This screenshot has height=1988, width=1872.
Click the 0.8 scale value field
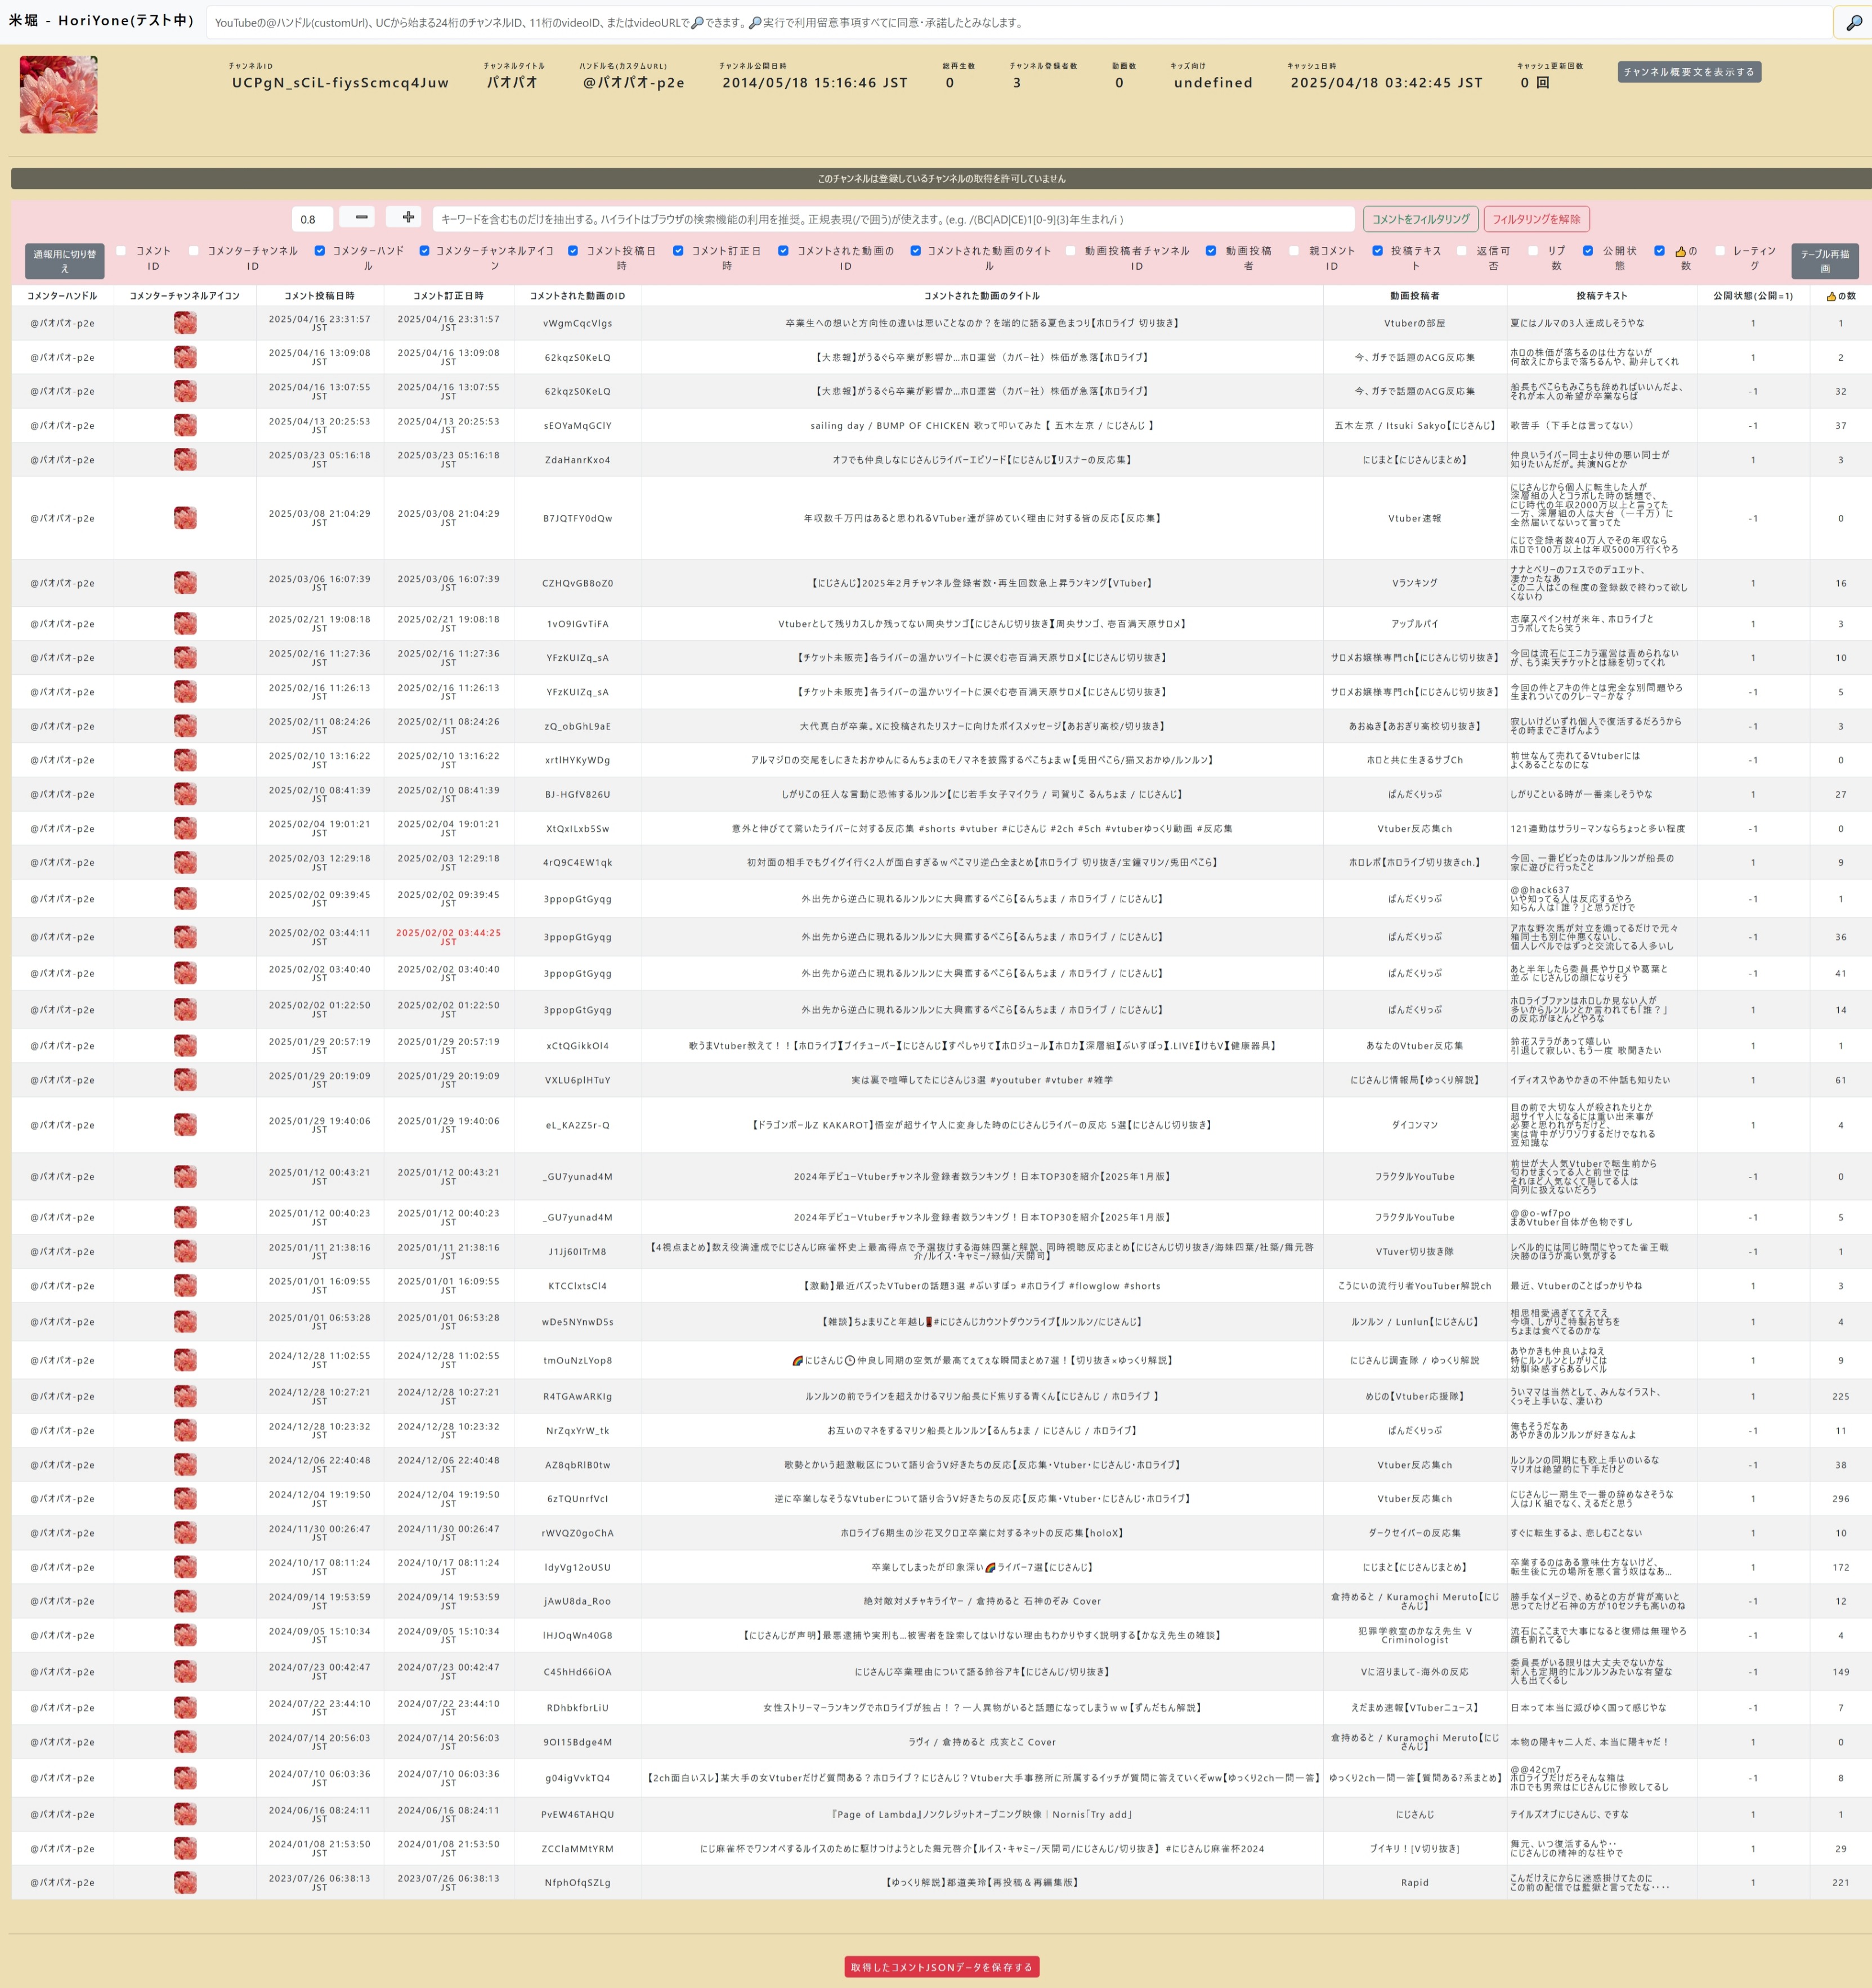click(x=312, y=219)
